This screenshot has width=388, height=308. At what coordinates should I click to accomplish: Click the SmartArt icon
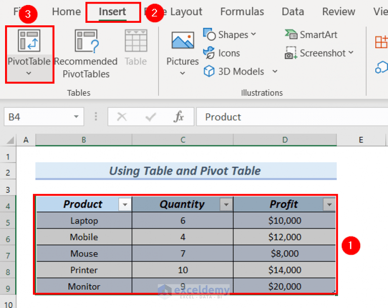291,34
